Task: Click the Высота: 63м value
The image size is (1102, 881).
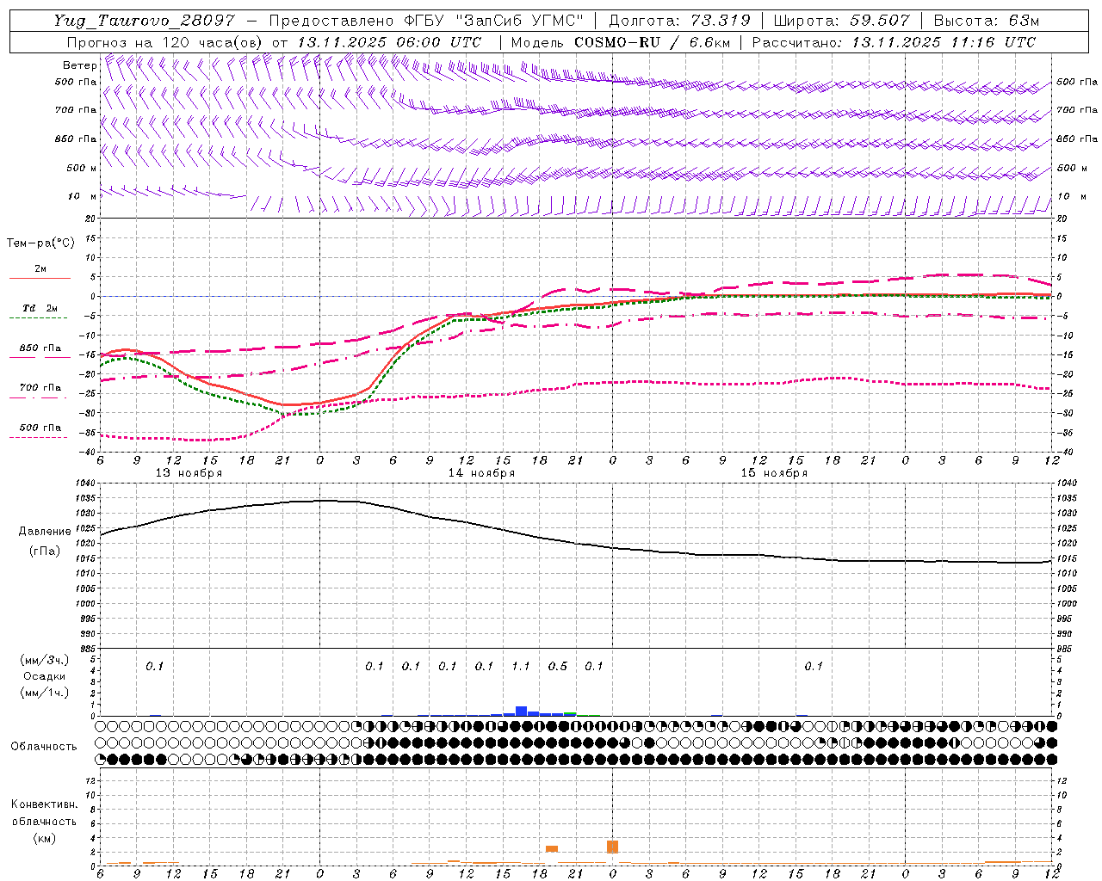Action: 987,21
